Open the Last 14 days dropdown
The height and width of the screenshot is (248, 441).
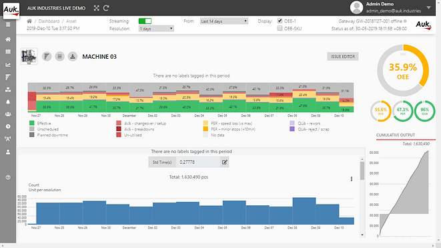pyautogui.click(x=224, y=21)
